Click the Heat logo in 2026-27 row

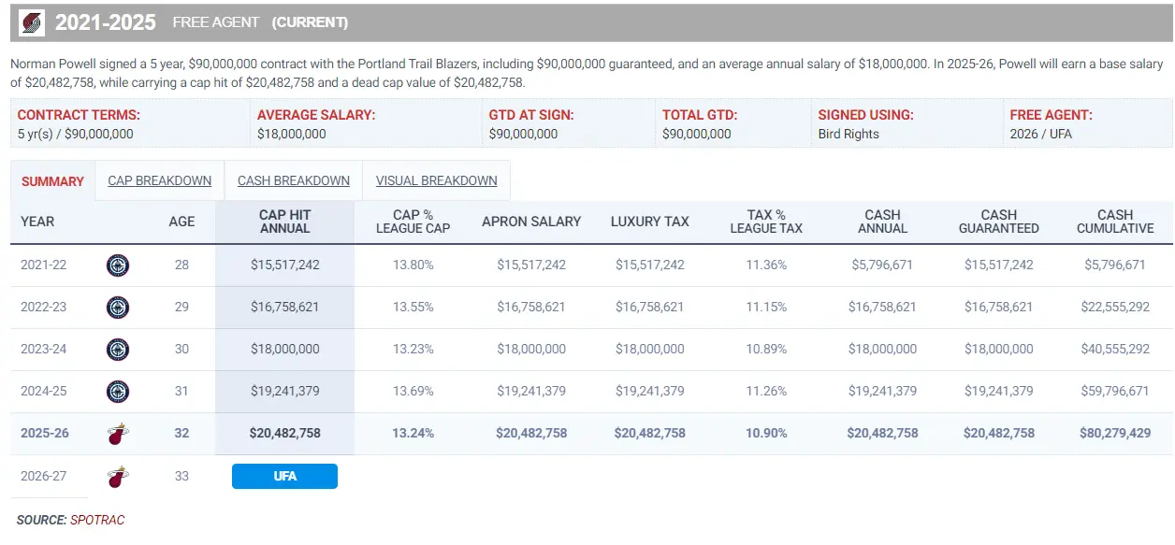(118, 477)
